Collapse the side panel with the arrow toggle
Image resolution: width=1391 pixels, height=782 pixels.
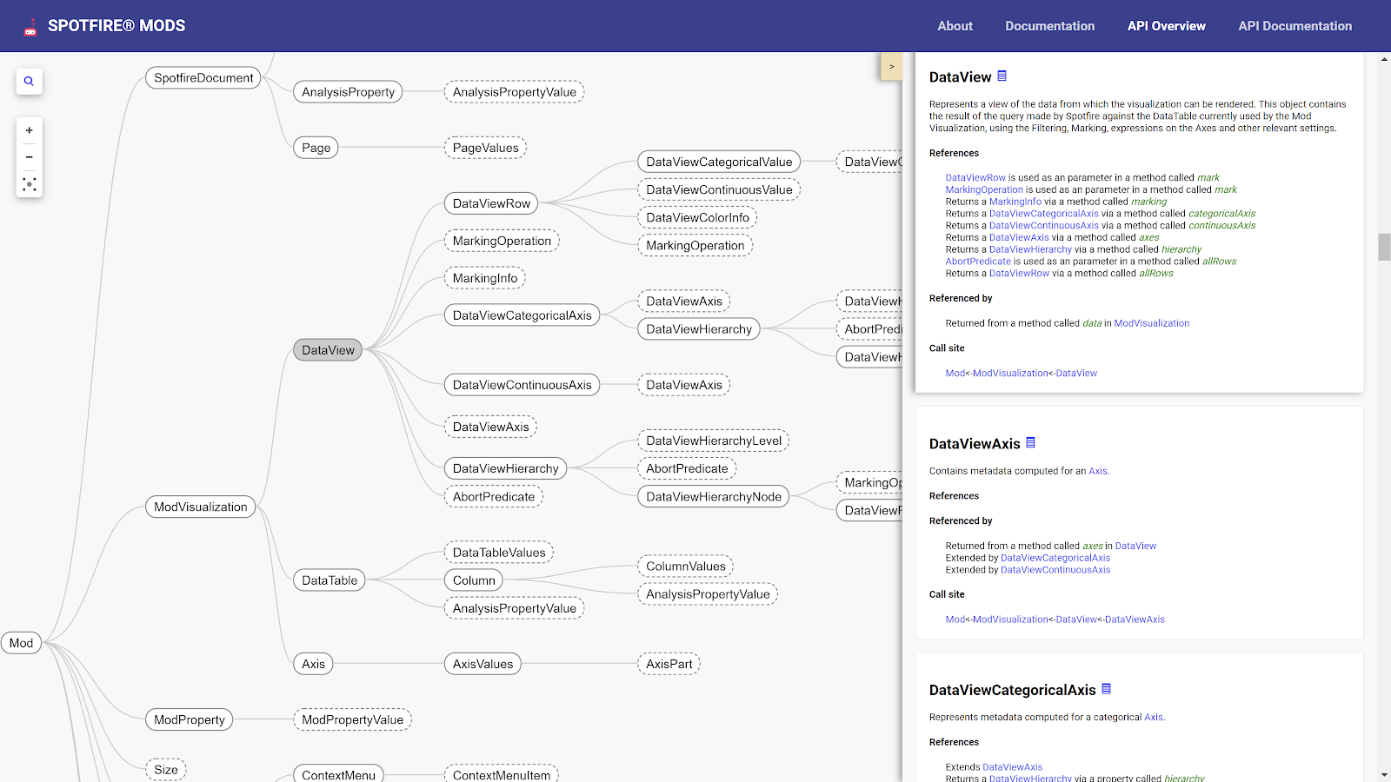[x=891, y=67]
